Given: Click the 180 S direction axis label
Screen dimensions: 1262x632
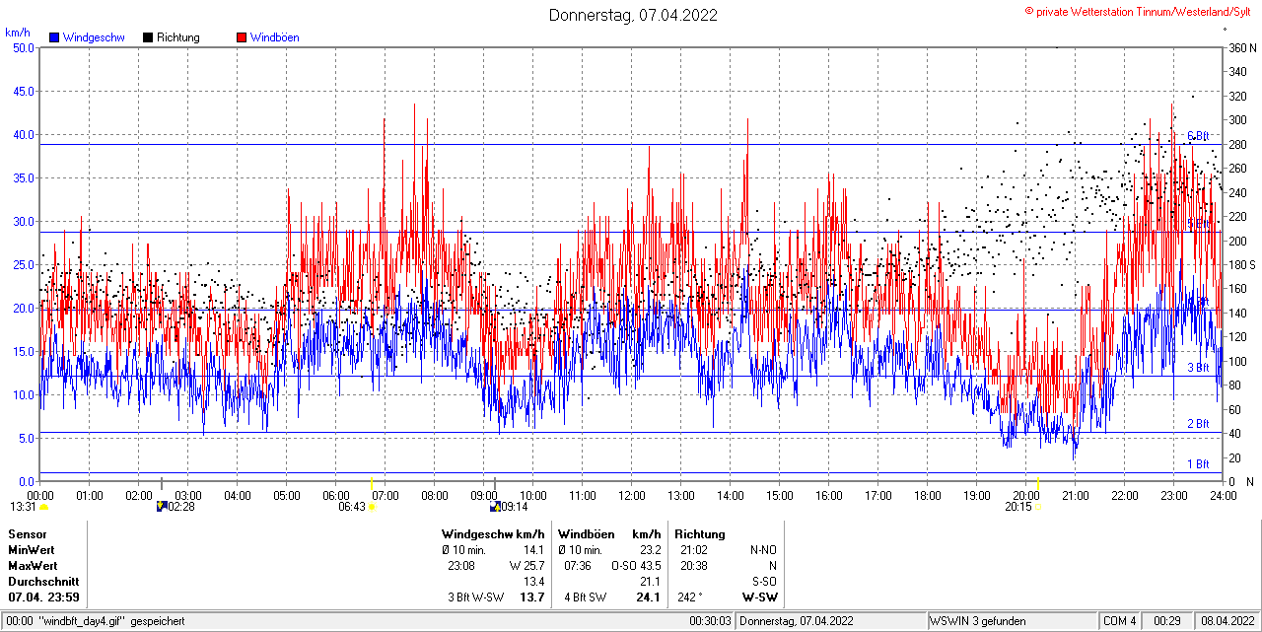Looking at the screenshot, I should coord(1241,264).
